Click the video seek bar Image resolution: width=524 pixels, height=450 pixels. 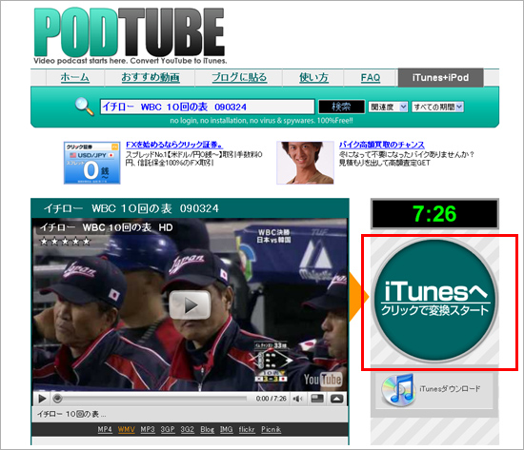pyautogui.click(x=152, y=399)
